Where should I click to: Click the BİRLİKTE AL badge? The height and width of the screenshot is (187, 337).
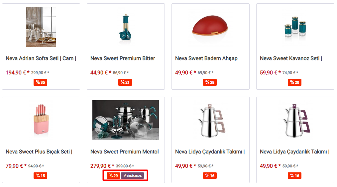(132, 176)
